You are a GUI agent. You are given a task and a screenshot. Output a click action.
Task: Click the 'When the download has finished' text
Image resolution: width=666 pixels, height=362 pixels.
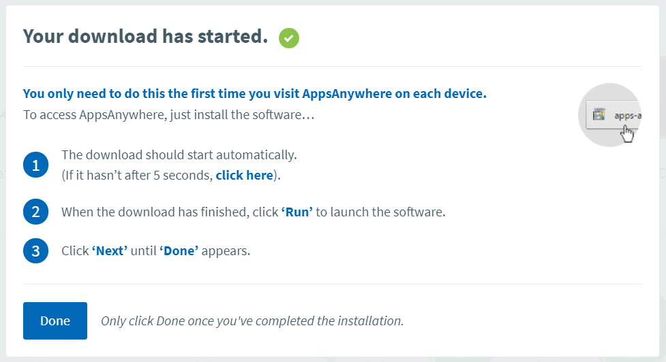tap(169, 212)
